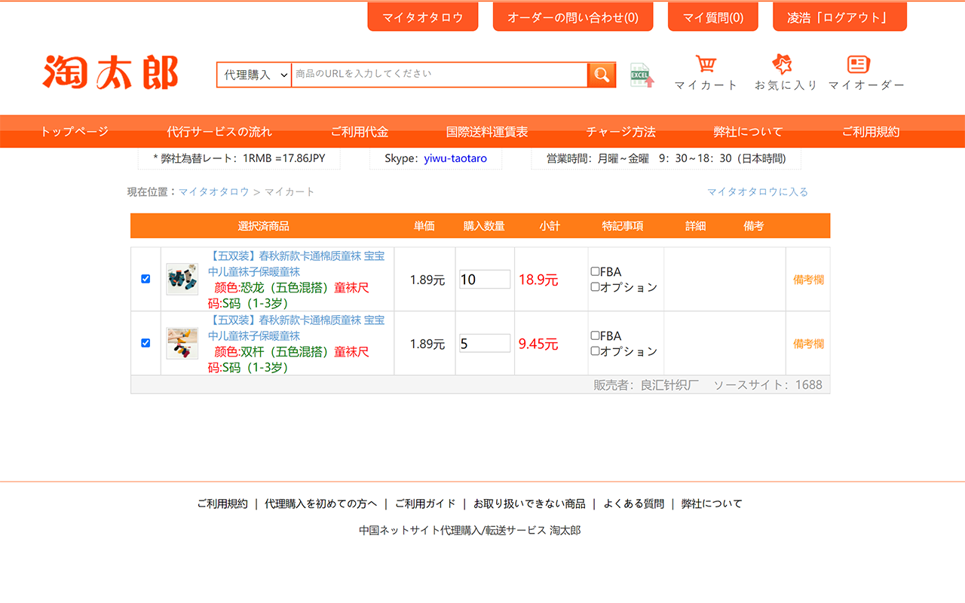965x603 pixels.
Task: Enable オプション for the second sock item
Action: pyautogui.click(x=593, y=350)
